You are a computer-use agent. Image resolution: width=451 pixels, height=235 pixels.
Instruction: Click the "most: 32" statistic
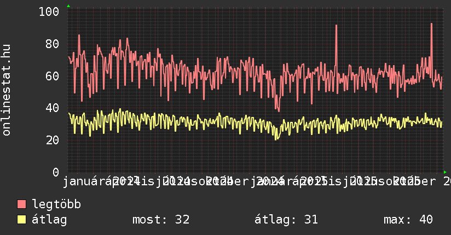point(161,220)
